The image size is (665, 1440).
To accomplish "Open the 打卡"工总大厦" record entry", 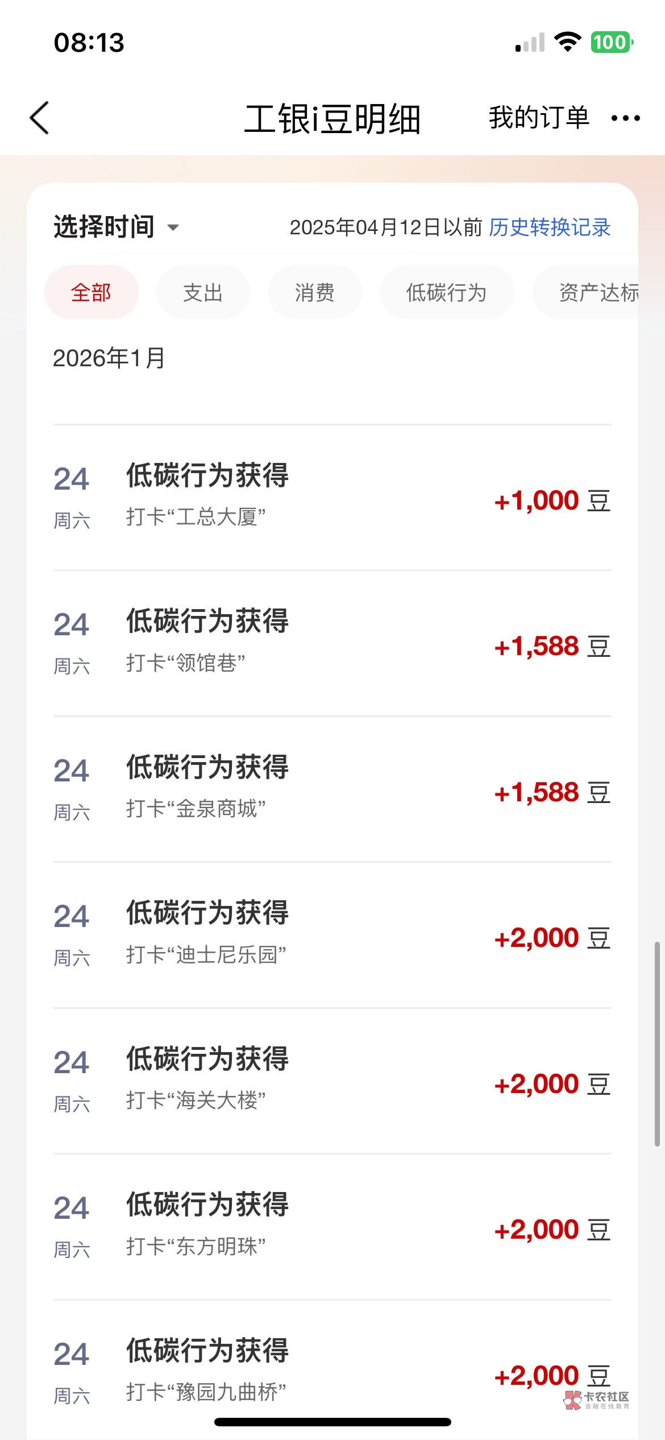I will click(332, 497).
